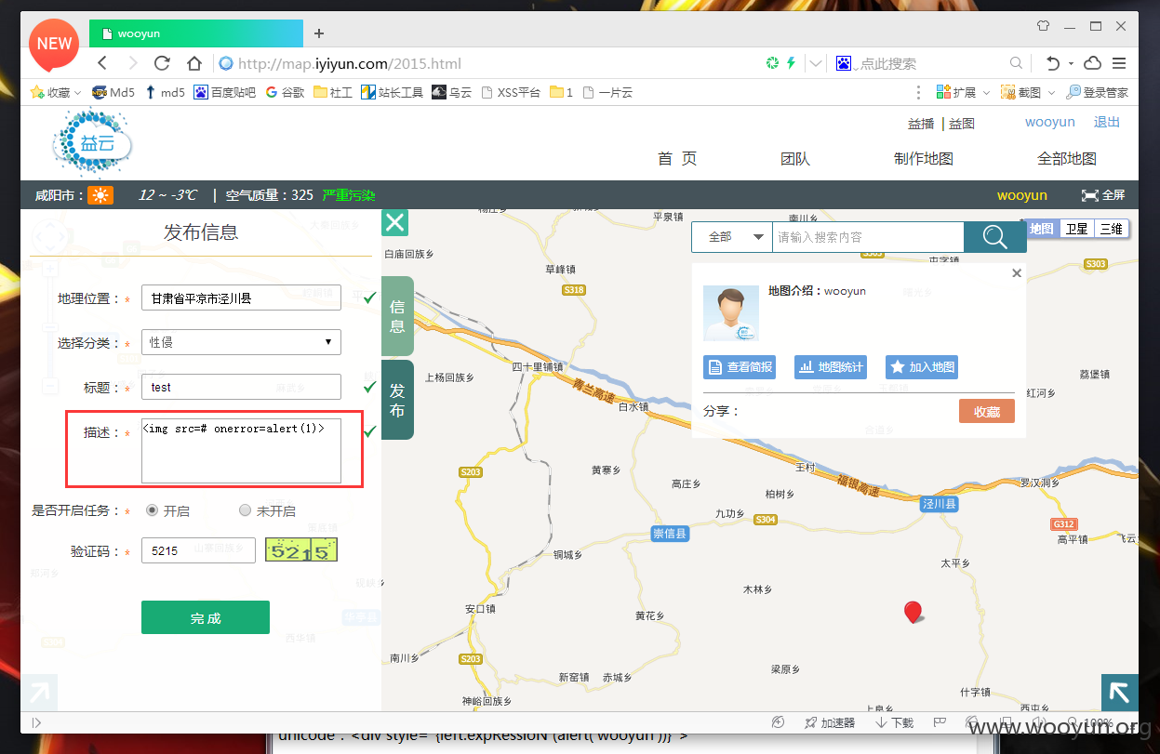
Task: Click the map search input box
Action: click(868, 237)
